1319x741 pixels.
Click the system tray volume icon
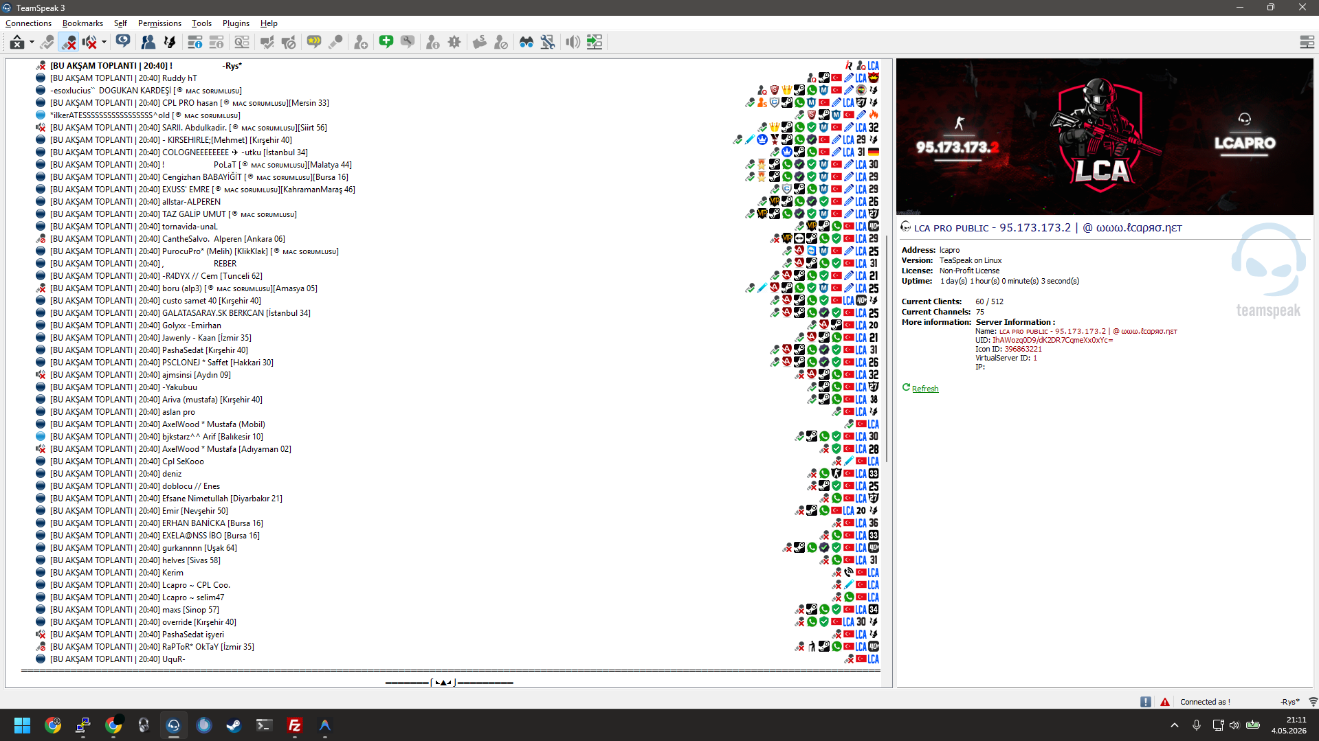[x=1234, y=725]
